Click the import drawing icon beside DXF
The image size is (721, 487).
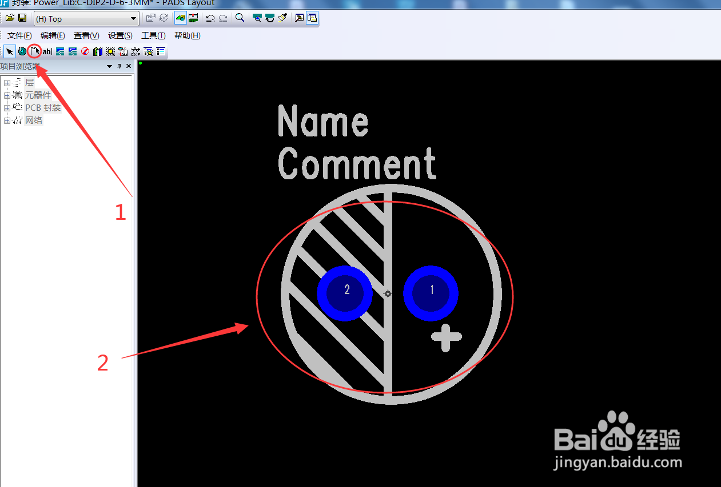click(123, 51)
